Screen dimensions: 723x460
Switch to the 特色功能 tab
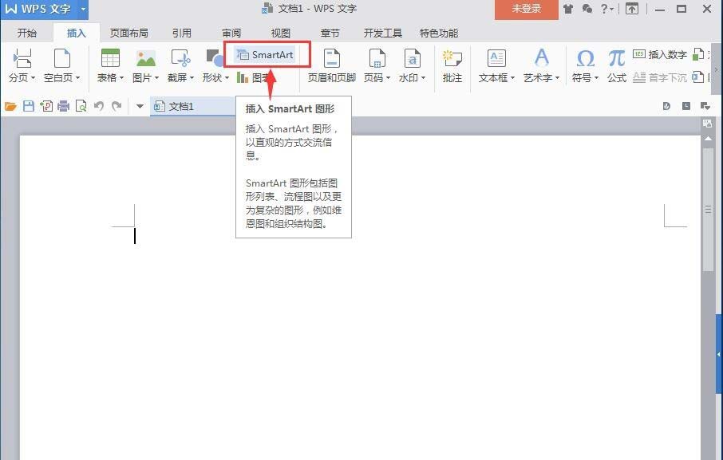tap(438, 33)
